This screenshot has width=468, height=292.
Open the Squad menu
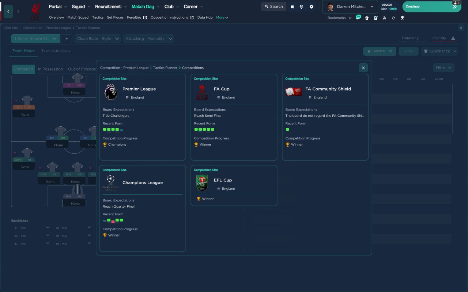coord(81,7)
